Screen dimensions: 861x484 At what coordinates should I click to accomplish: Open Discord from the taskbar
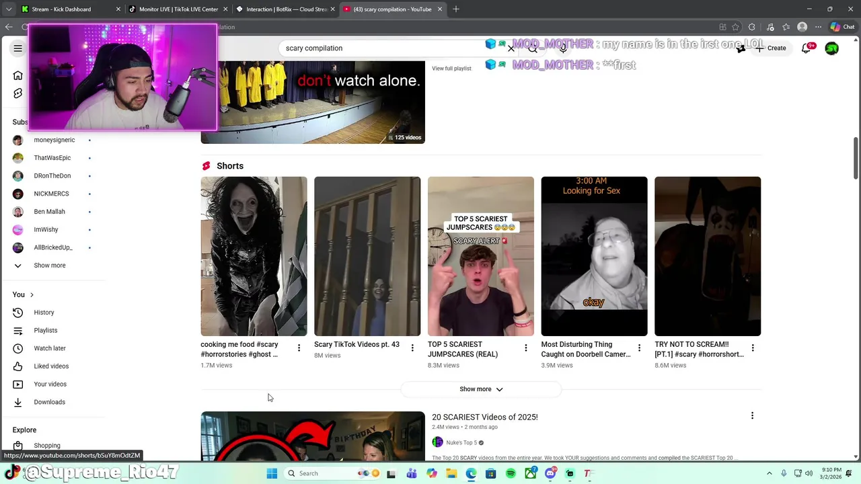(550, 473)
